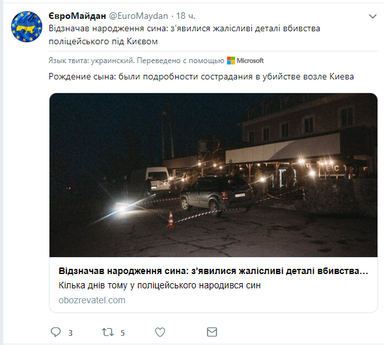Viewport: 384px width, 345px height.
Task: Open the night crime scene preview photo
Action: (x=213, y=175)
